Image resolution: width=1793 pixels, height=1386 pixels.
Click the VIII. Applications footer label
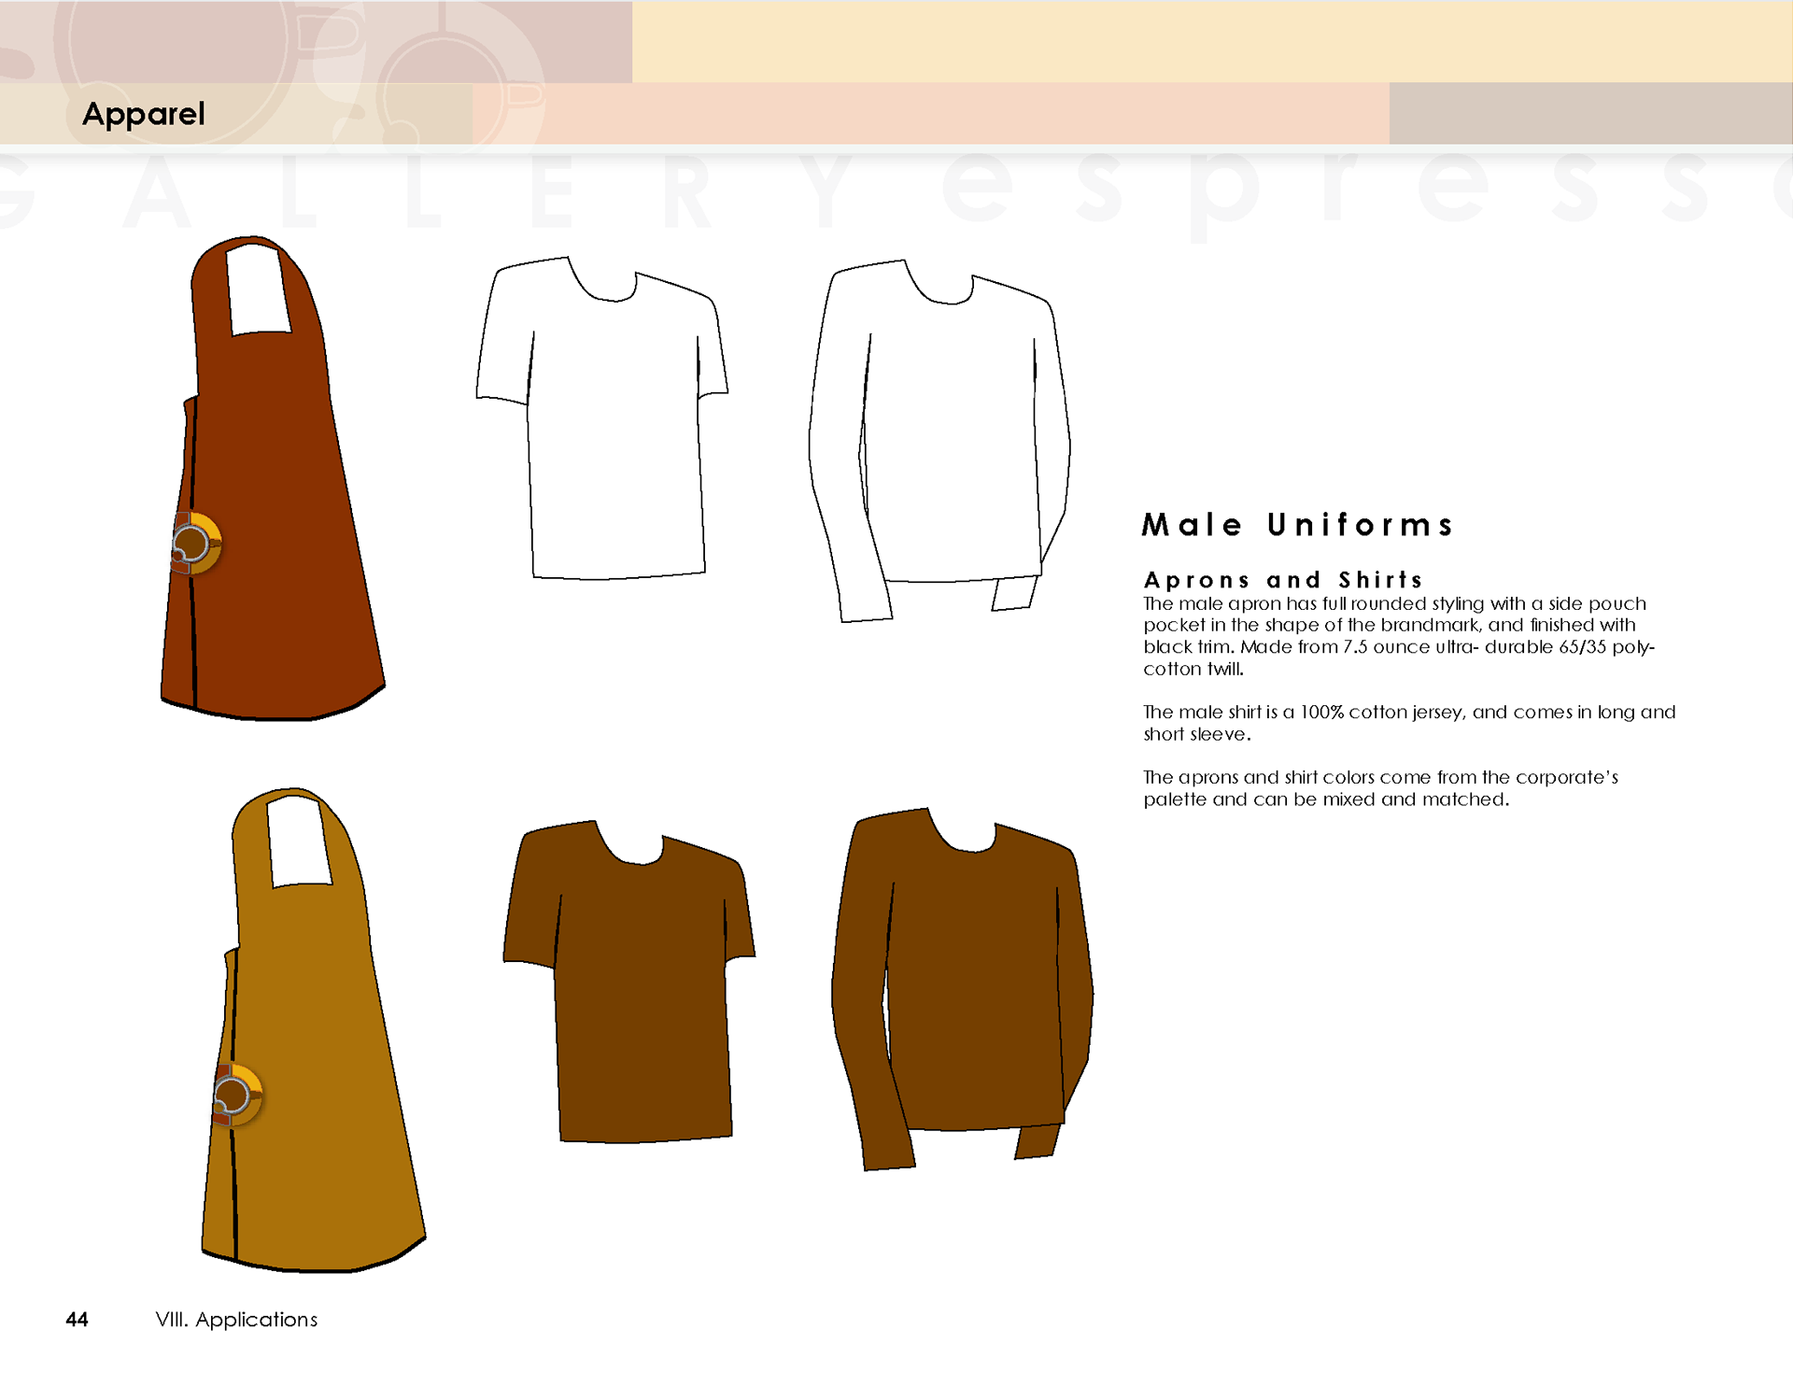[236, 1319]
